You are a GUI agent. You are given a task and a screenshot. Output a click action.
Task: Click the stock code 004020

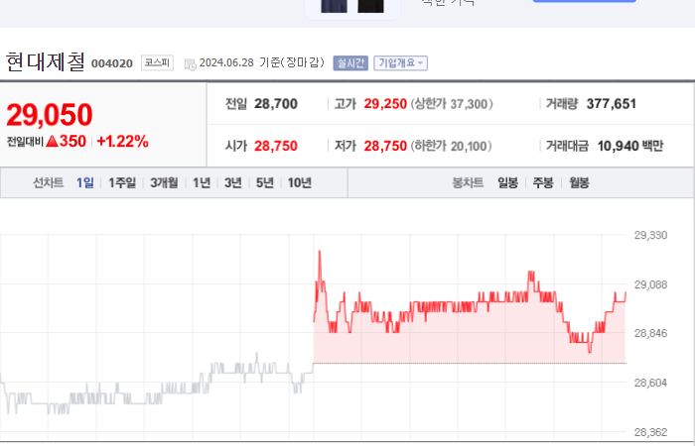[112, 63]
